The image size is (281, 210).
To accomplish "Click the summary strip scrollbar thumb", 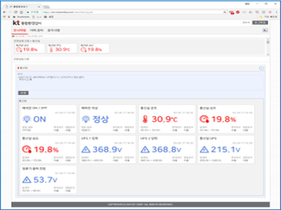I will 268,42.
